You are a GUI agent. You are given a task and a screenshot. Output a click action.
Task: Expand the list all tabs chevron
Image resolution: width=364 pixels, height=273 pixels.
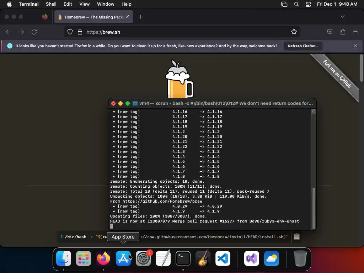coord(342,17)
